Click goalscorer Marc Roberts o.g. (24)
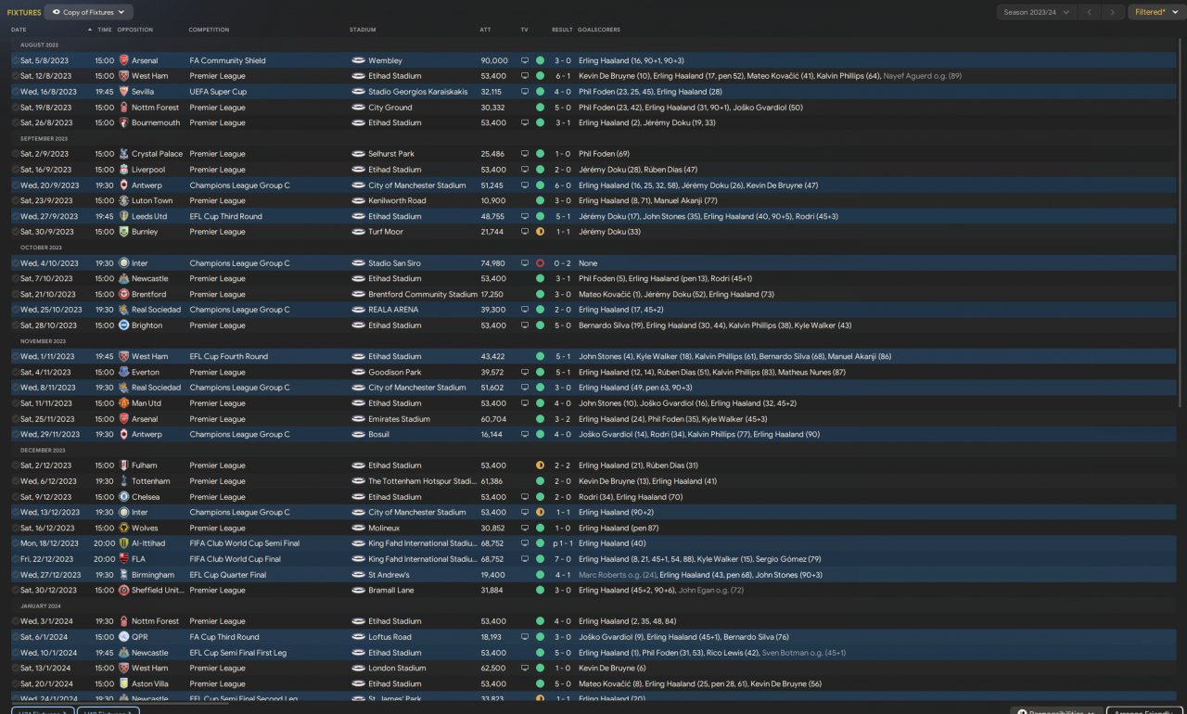The width and height of the screenshot is (1187, 714). click(x=618, y=575)
